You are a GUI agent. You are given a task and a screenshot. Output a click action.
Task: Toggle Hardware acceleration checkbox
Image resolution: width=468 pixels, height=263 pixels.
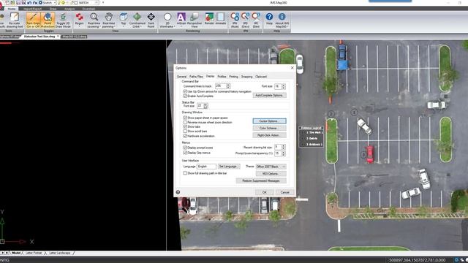tap(185, 136)
